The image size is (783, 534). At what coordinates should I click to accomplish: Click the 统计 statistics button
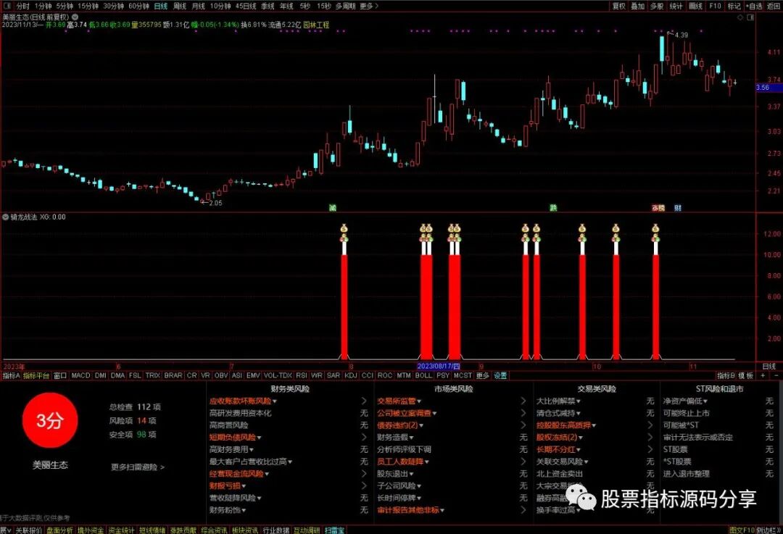pyautogui.click(x=676, y=6)
